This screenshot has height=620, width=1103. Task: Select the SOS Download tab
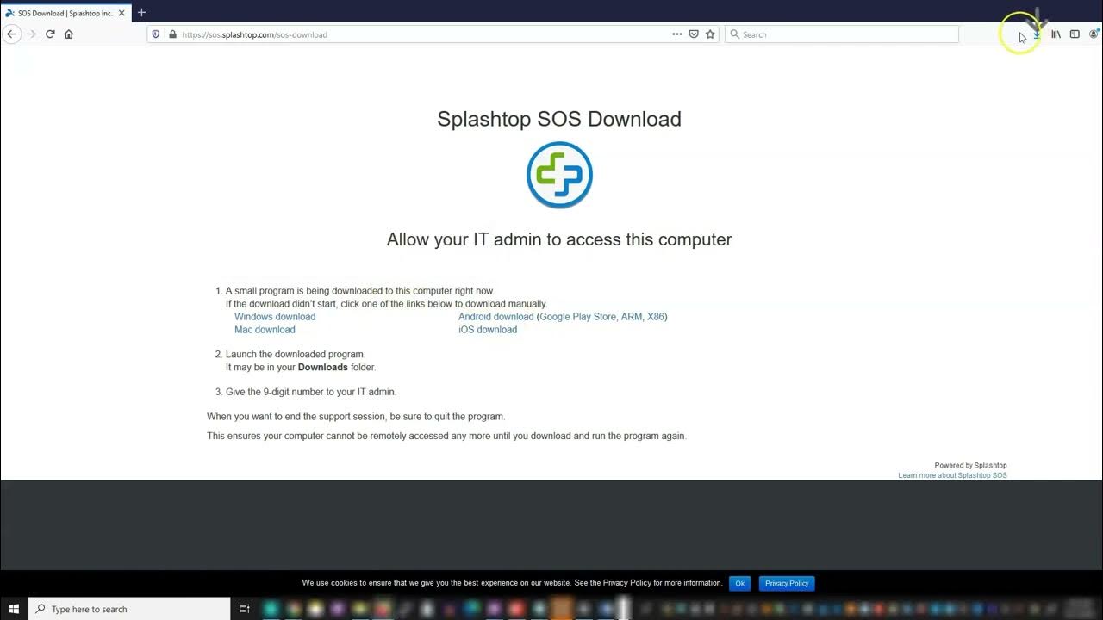pos(65,13)
